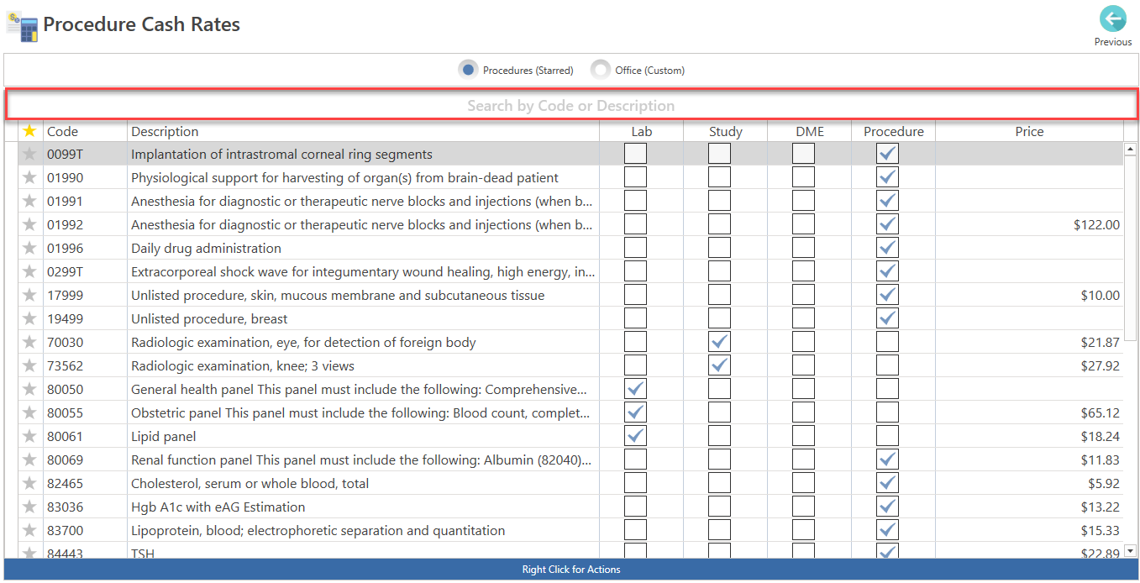Click in Search by Code or Description field

click(x=571, y=105)
